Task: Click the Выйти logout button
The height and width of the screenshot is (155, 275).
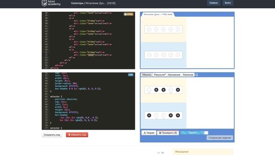Action: [228, 3]
